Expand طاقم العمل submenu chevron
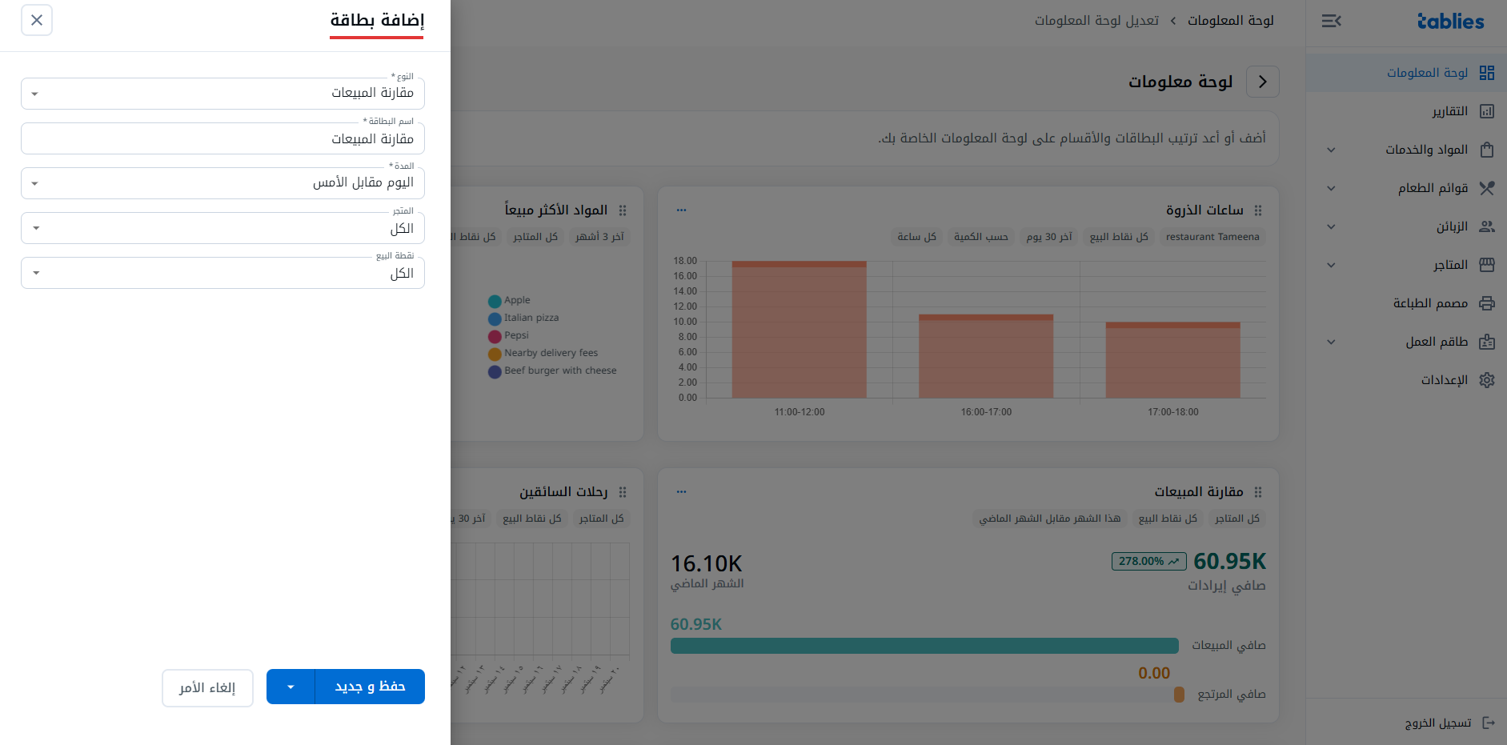Screen dimensions: 1507x745 coord(1331,342)
